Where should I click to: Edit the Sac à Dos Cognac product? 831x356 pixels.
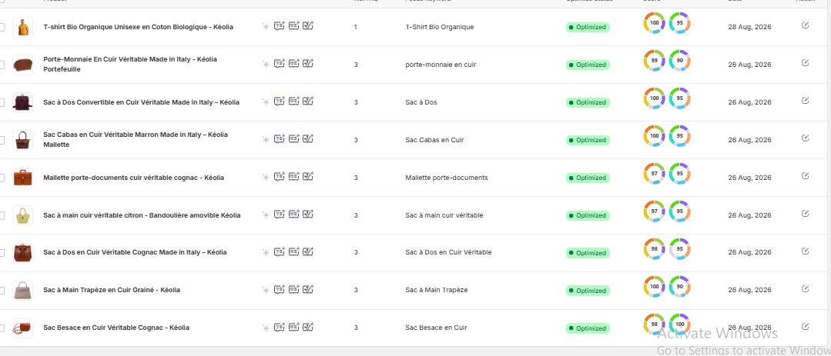tap(805, 251)
